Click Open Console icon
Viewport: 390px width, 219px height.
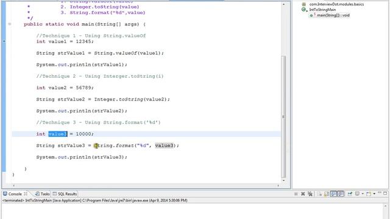(369, 194)
